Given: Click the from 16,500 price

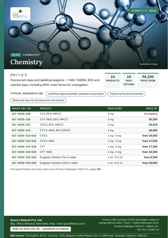Looking at the screenshot, I should click(150, 136).
